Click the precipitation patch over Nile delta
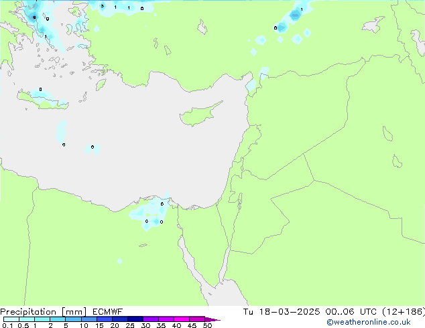The width and height of the screenshot is (425, 328). point(151,212)
